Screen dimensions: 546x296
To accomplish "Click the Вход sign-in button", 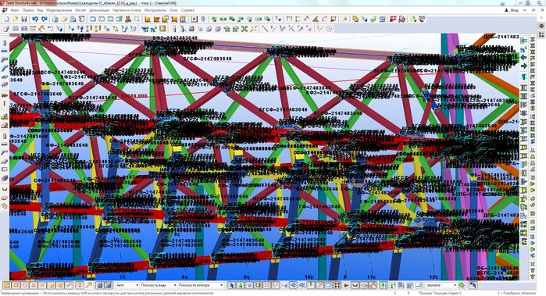I will 512,10.
